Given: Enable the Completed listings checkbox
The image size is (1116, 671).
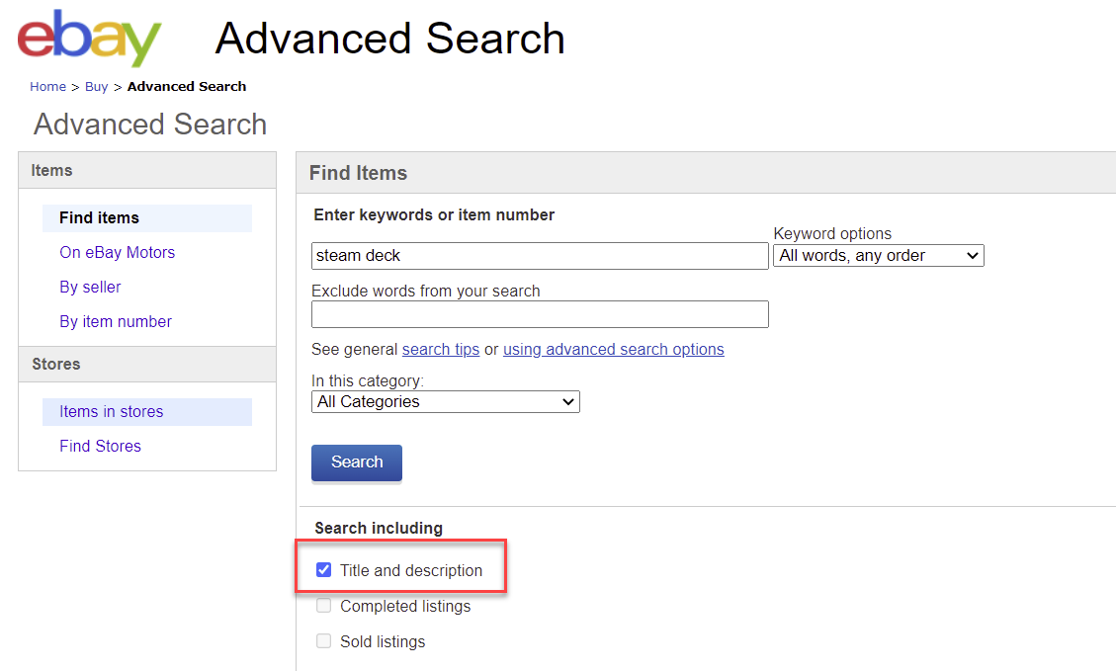Looking at the screenshot, I should tap(323, 606).
